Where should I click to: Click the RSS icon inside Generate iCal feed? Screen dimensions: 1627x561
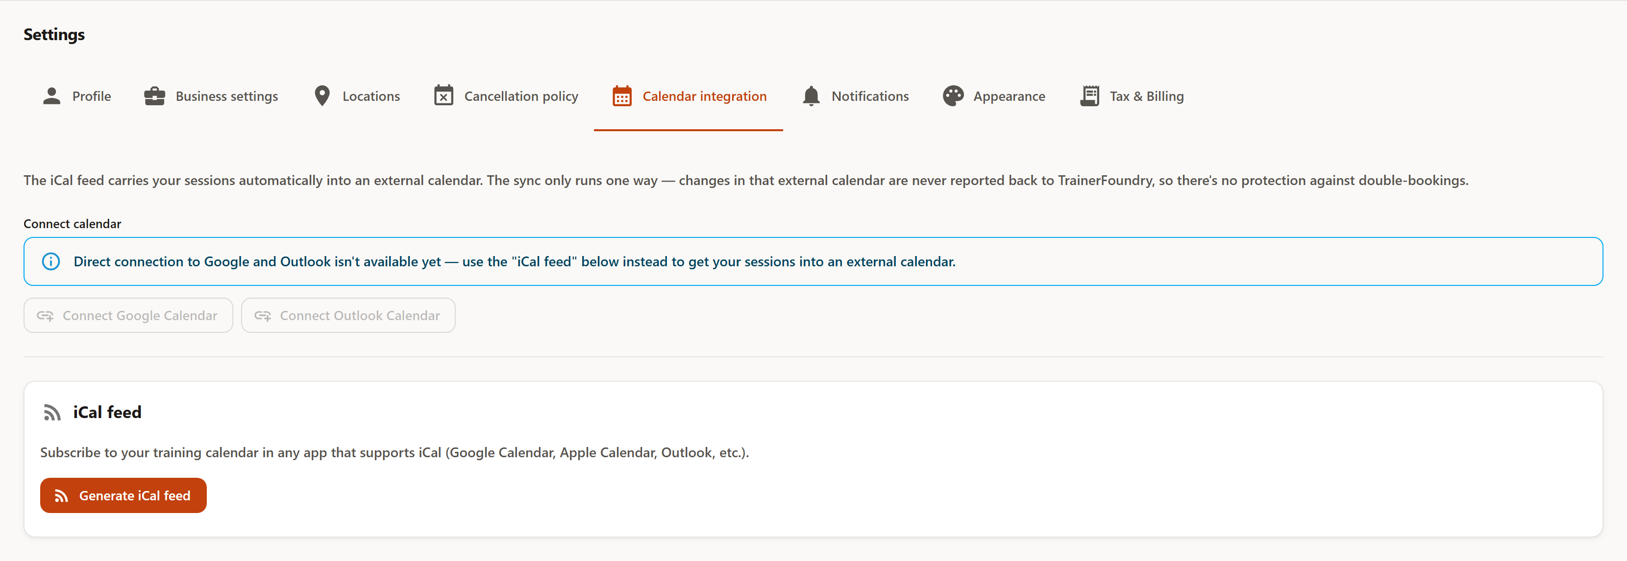[x=61, y=496]
